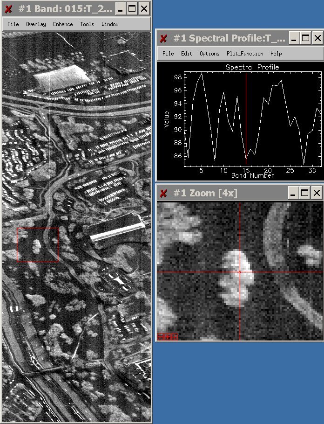Click red X icon of Zoom window titlebar
Image resolution: width=324 pixels, height=424 pixels.
tap(163, 193)
